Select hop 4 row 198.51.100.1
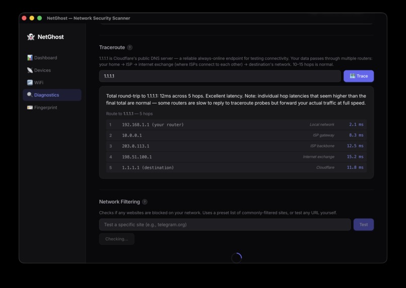The image size is (406, 288). tap(236, 157)
